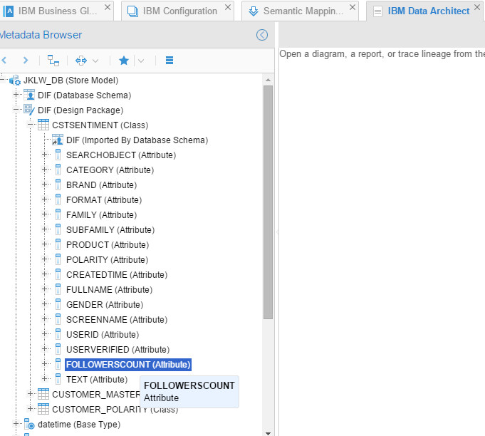Click CUSTOMER_POLARITY class table icon
The image size is (485, 436).
pos(43,409)
